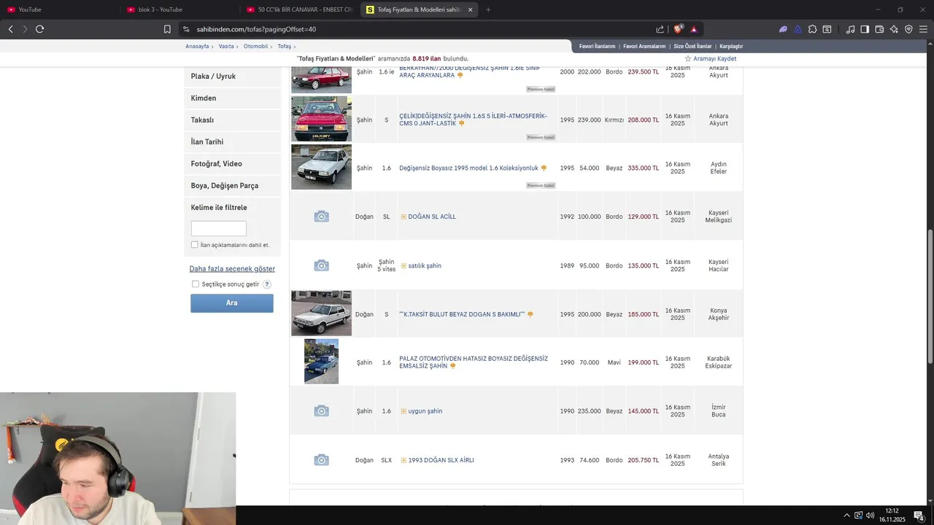This screenshot has height=525, width=934.
Task: Open the Leo AI sparkle icon
Action: 894,29
